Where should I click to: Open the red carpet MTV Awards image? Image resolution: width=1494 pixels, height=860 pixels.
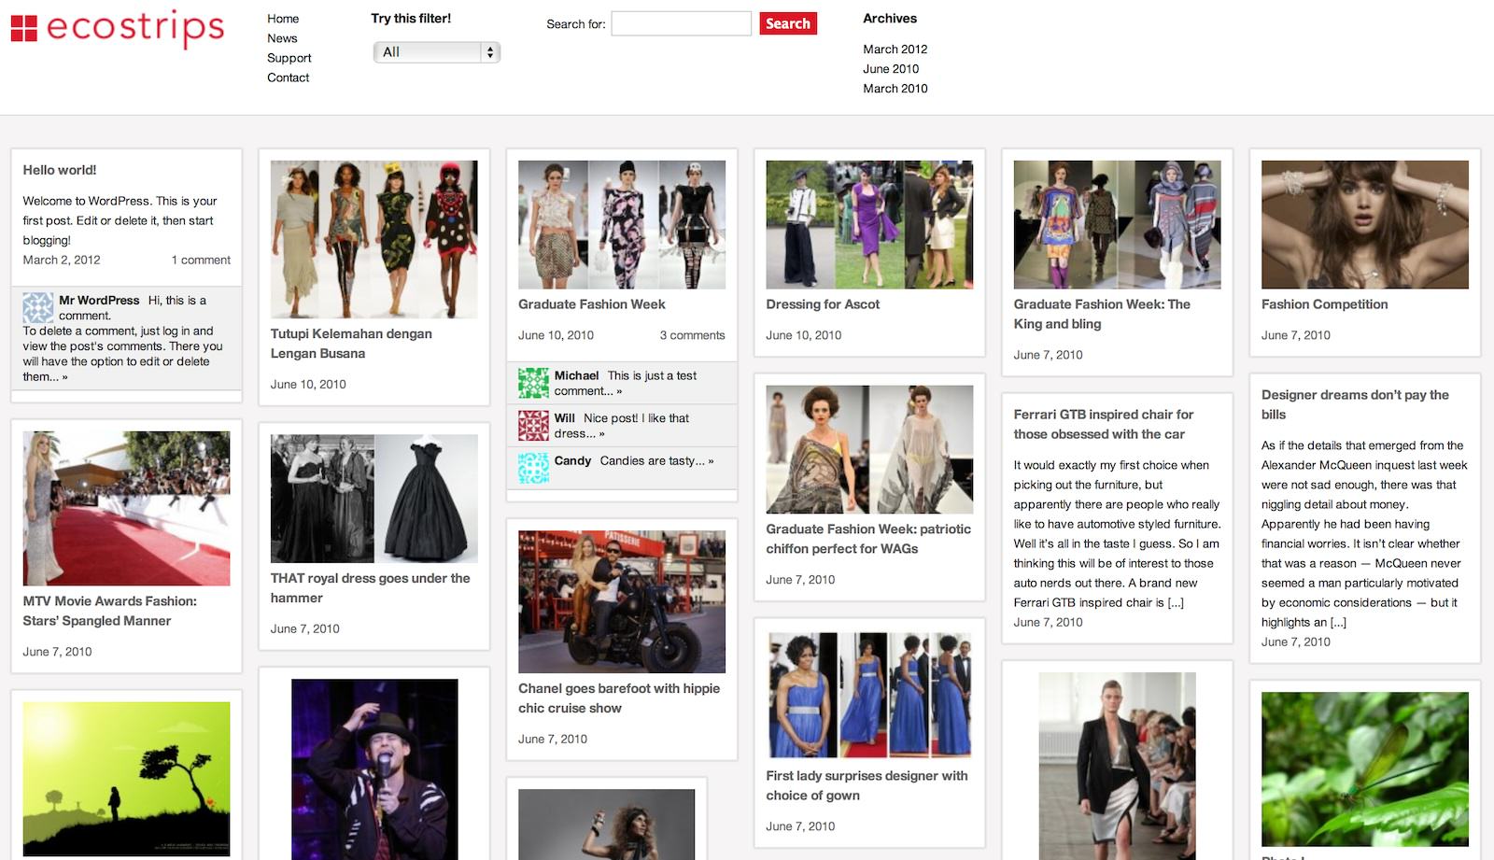(126, 508)
